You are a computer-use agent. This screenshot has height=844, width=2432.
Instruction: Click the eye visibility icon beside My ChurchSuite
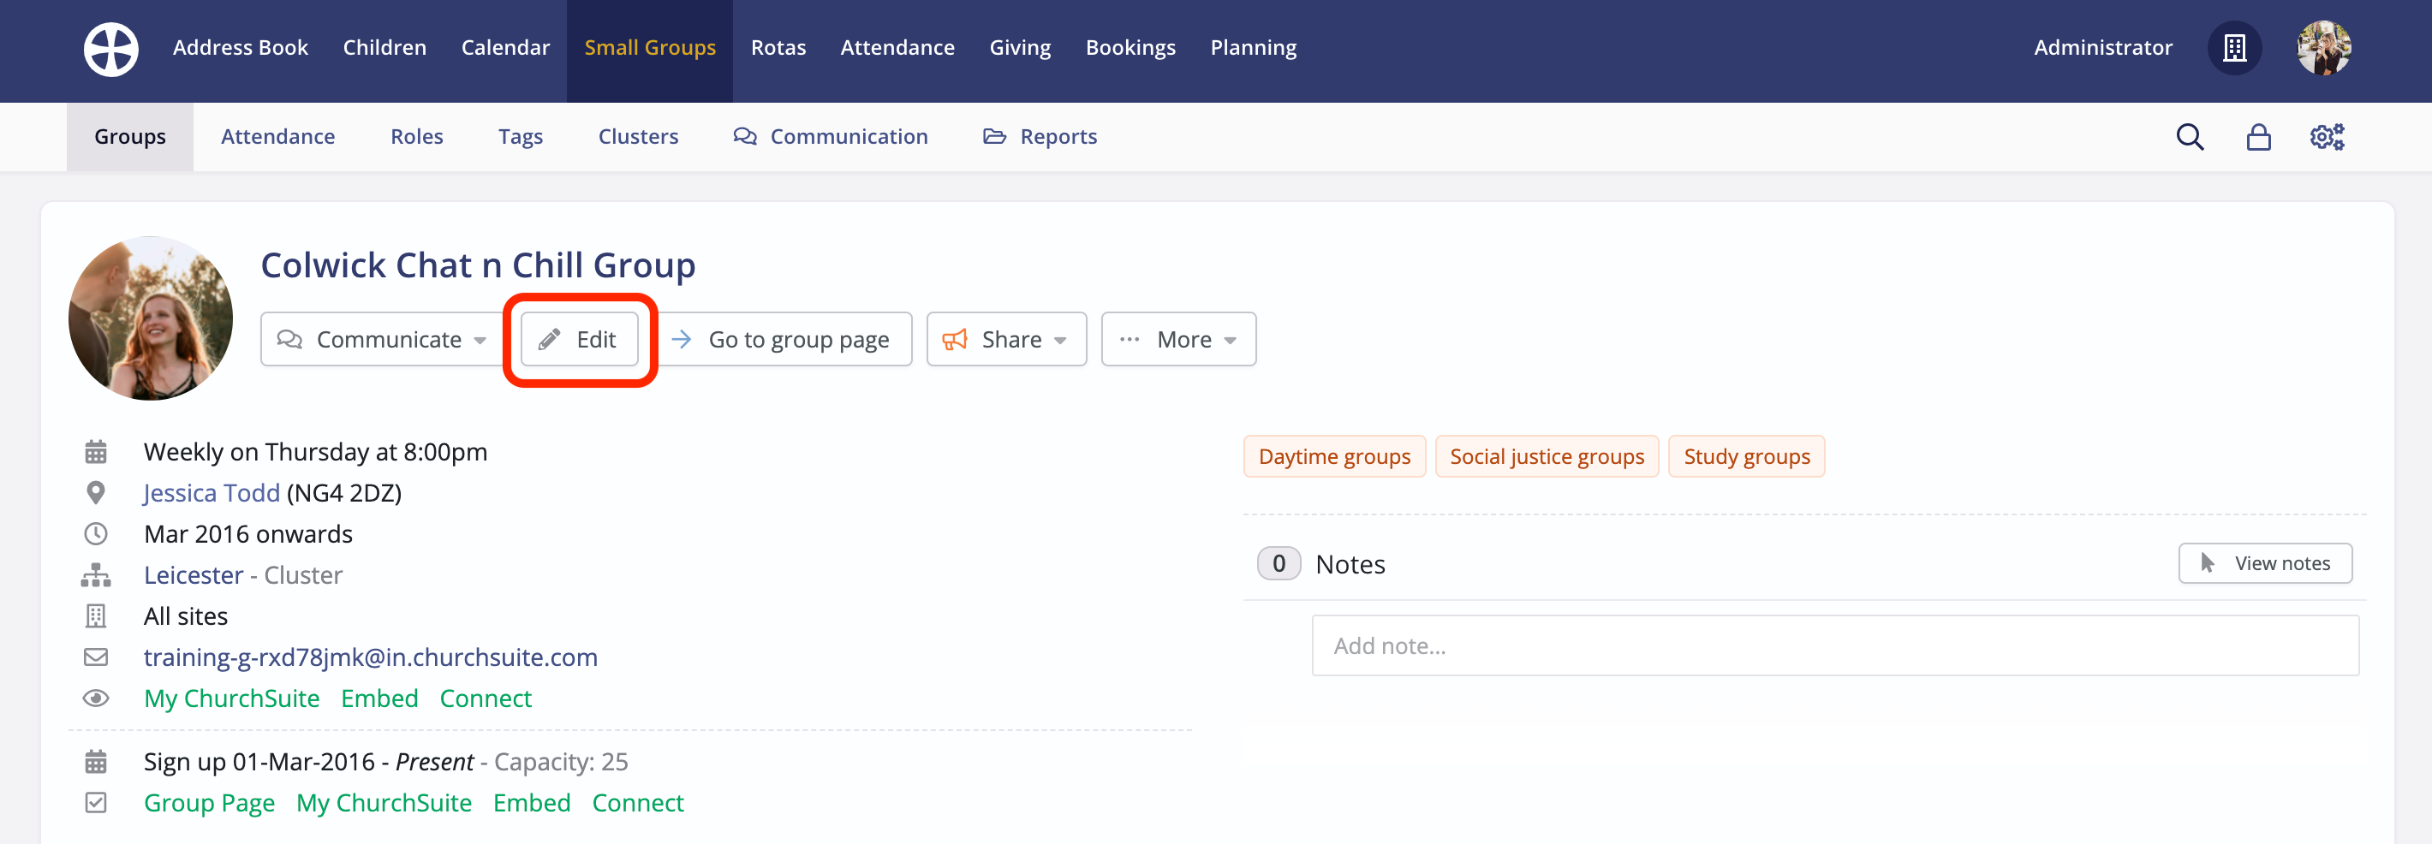95,698
